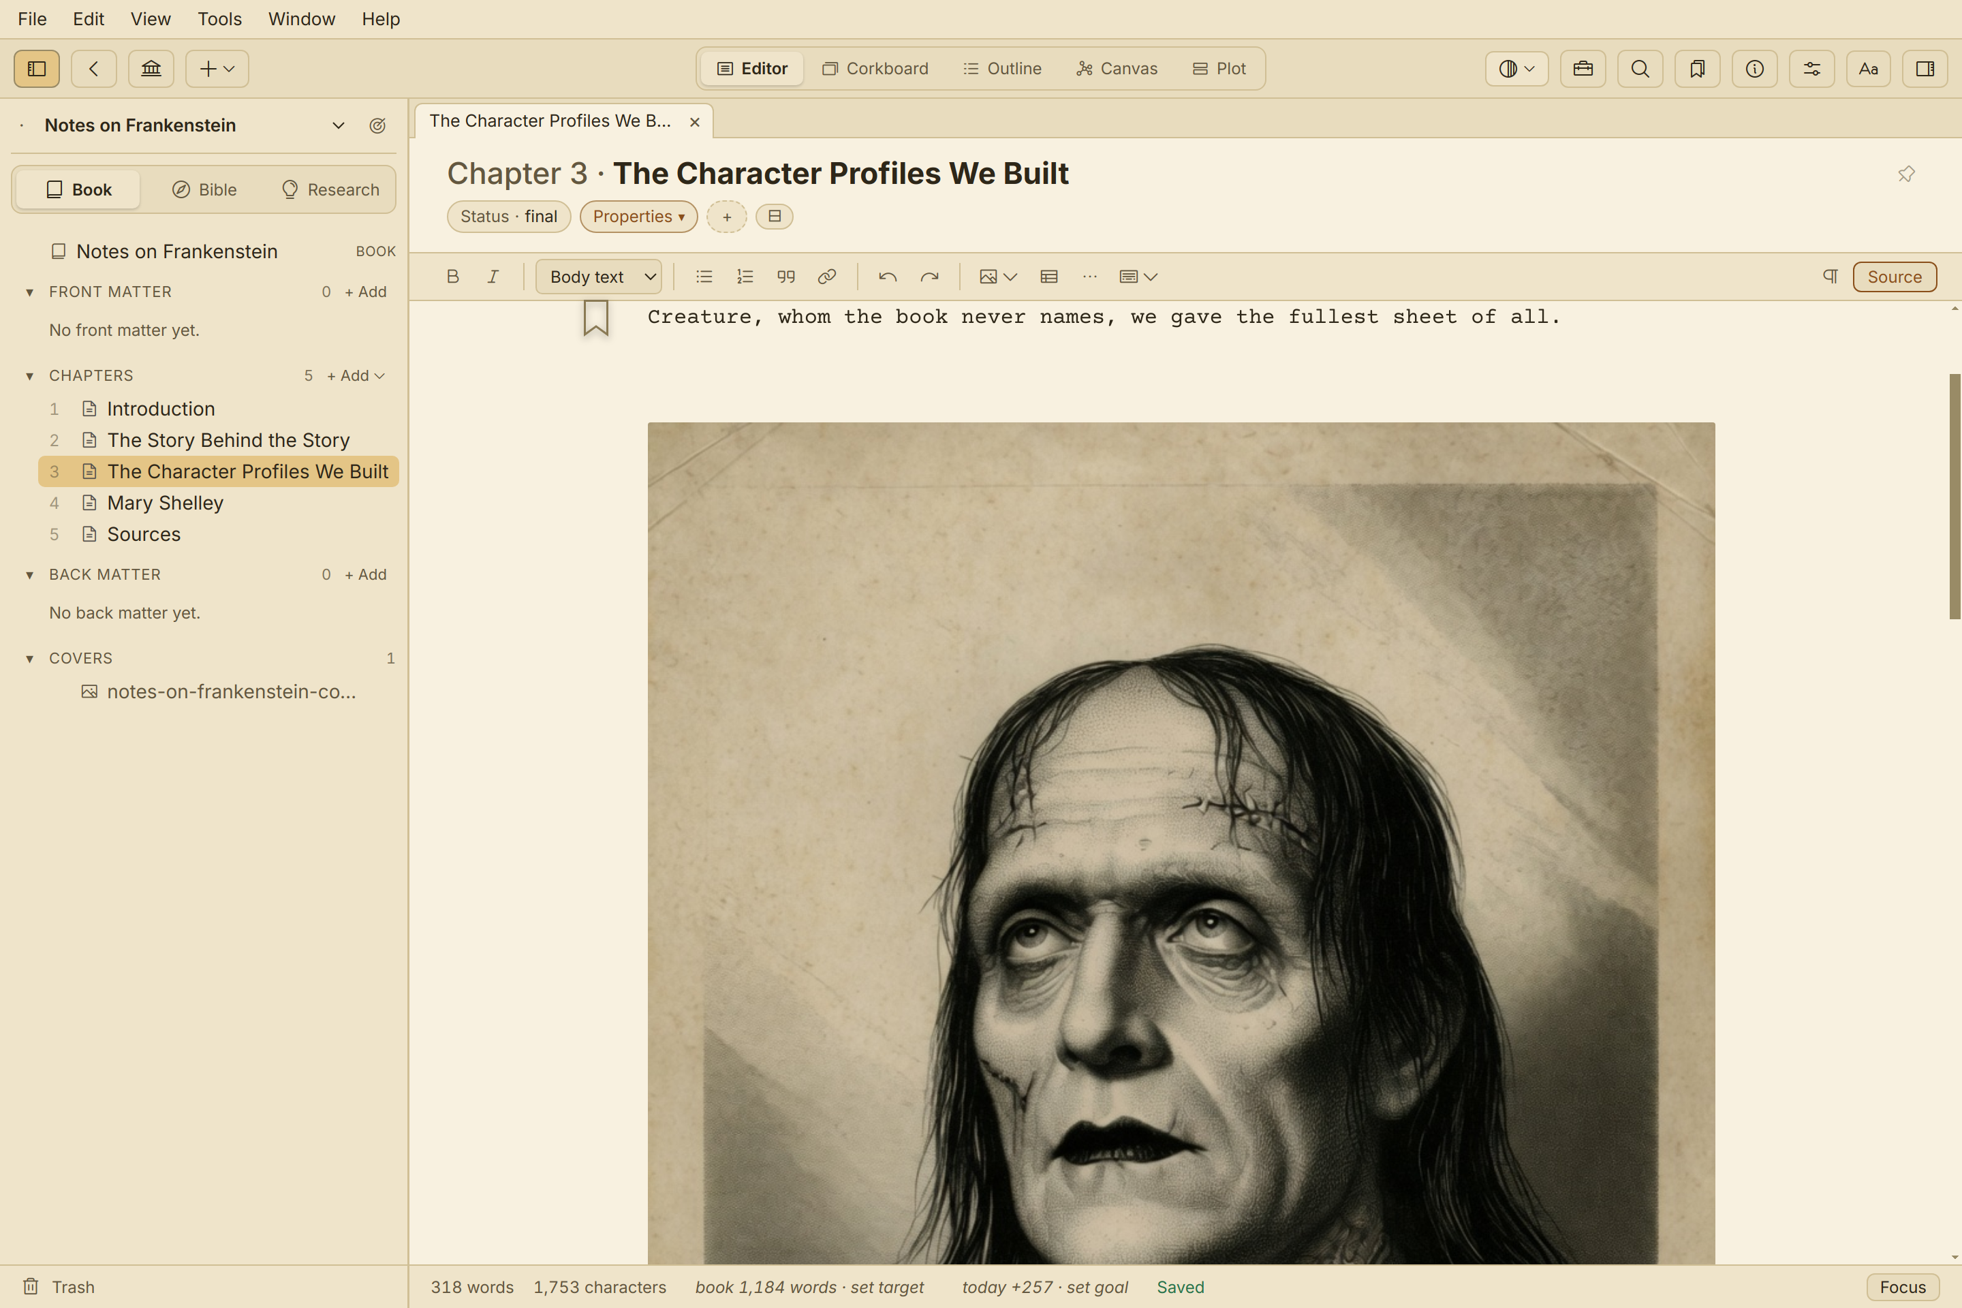1962x1308 pixels.
Task: Switch to Source mode
Action: click(1895, 276)
